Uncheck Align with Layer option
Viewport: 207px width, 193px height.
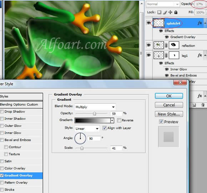(x=105, y=128)
